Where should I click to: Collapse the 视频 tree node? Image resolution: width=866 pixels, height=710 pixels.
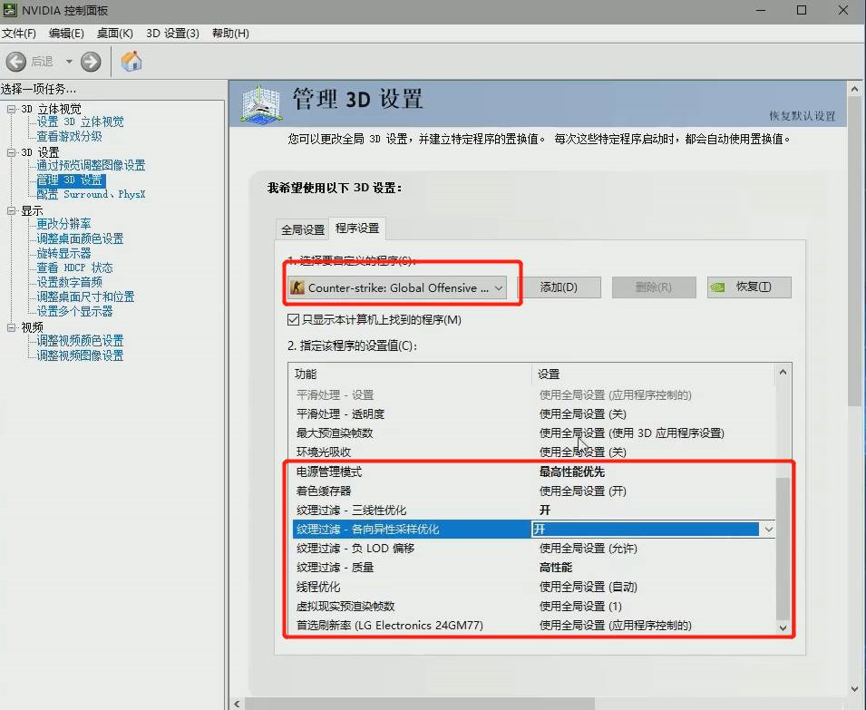click(11, 327)
